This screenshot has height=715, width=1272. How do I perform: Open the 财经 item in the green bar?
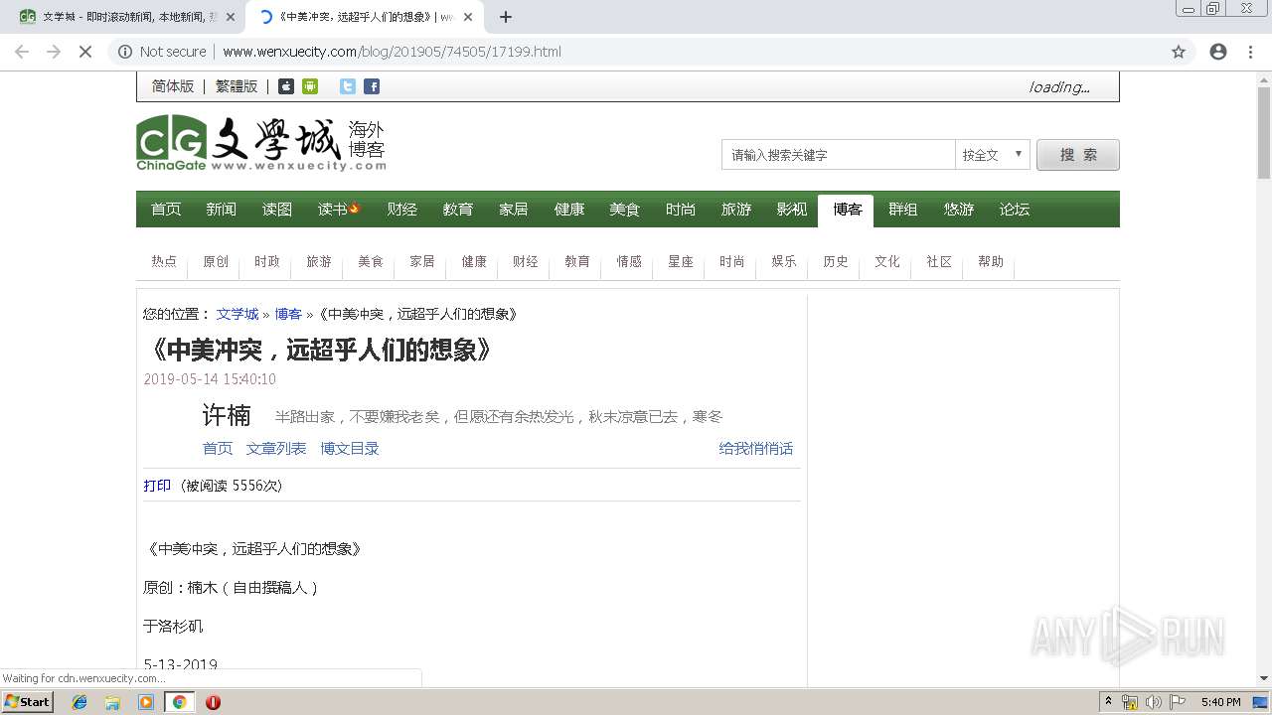pos(402,210)
